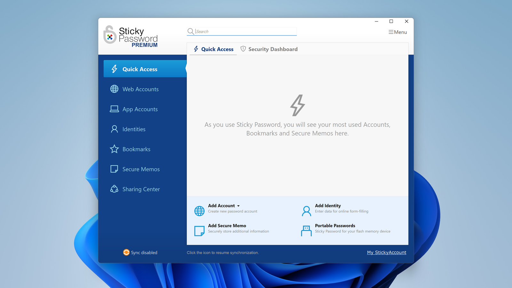Click the App Accounts laptop icon
The height and width of the screenshot is (288, 512).
114,109
